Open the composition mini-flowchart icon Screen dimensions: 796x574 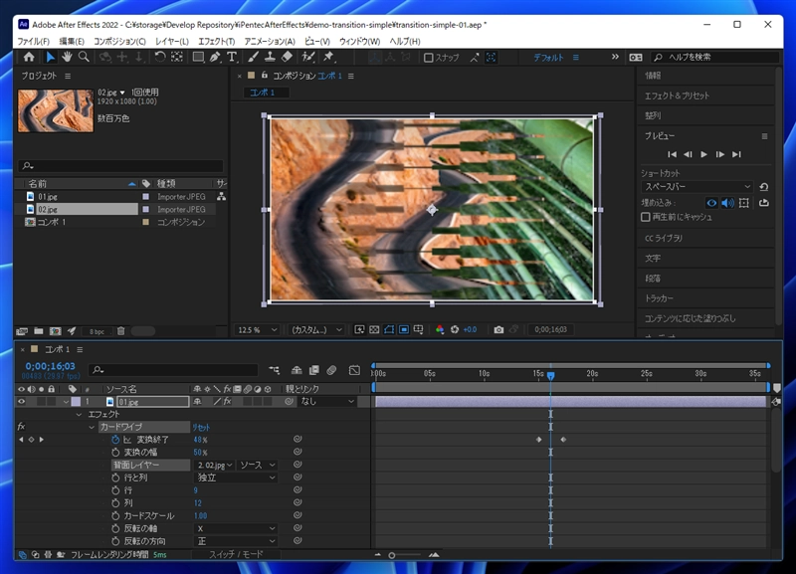275,370
